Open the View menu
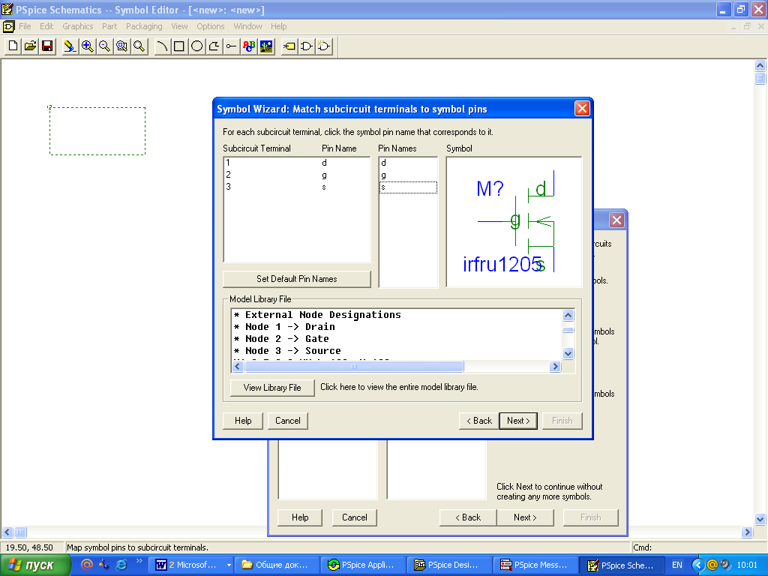Viewport: 768px width, 576px height. click(179, 26)
